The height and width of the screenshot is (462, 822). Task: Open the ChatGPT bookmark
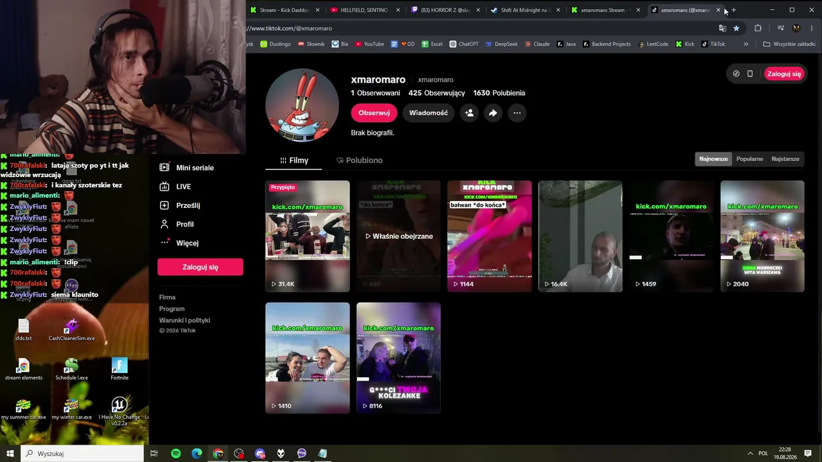464,44
